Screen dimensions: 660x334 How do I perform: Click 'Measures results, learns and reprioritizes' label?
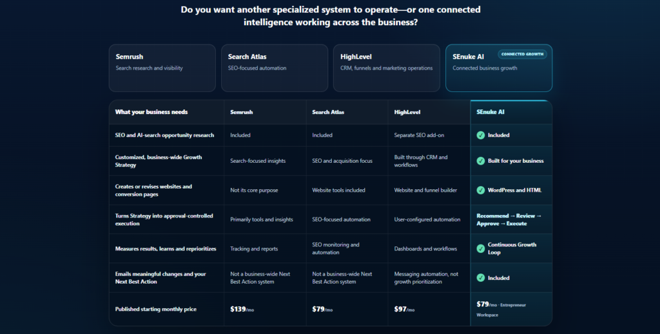pyautogui.click(x=166, y=248)
